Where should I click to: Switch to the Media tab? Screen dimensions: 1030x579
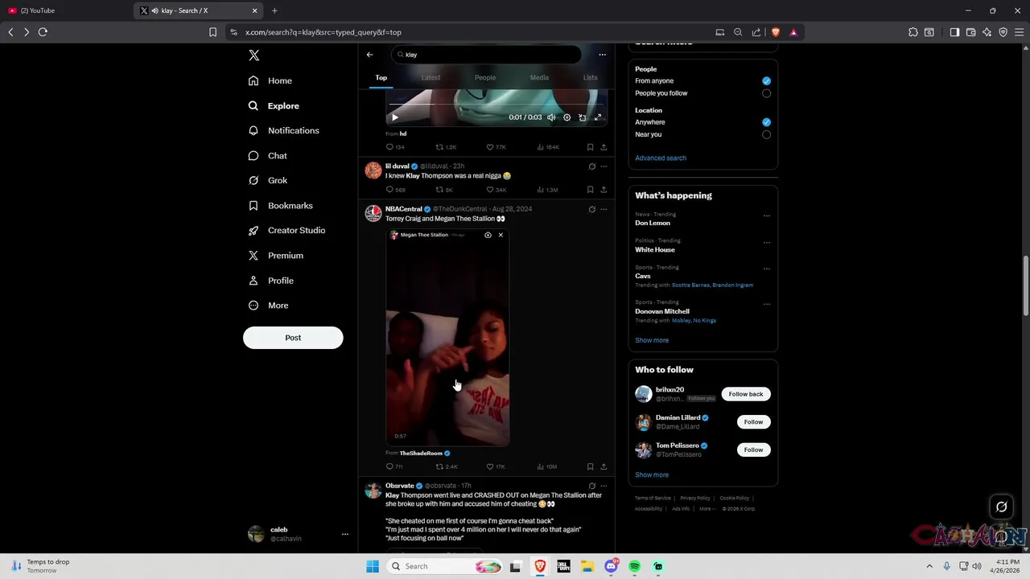[539, 77]
